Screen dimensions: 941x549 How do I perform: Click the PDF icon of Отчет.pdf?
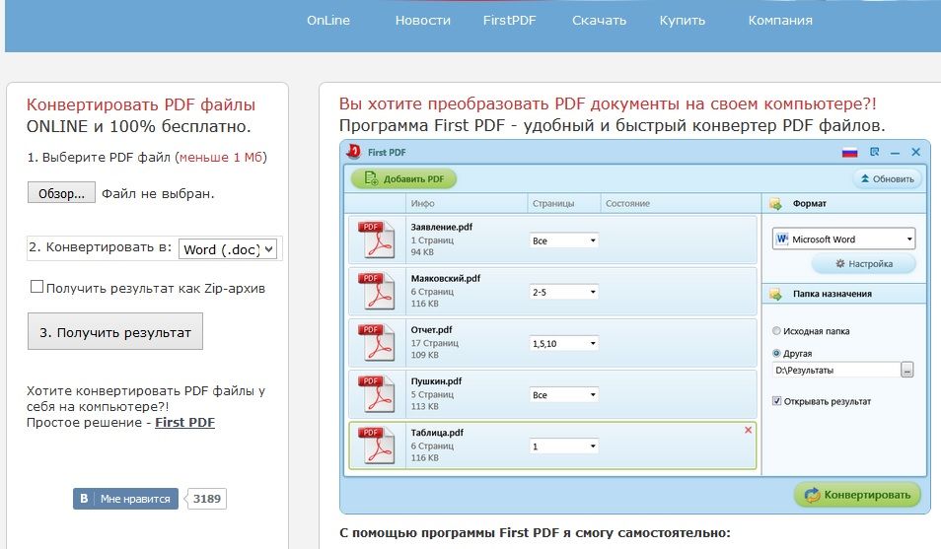[376, 343]
